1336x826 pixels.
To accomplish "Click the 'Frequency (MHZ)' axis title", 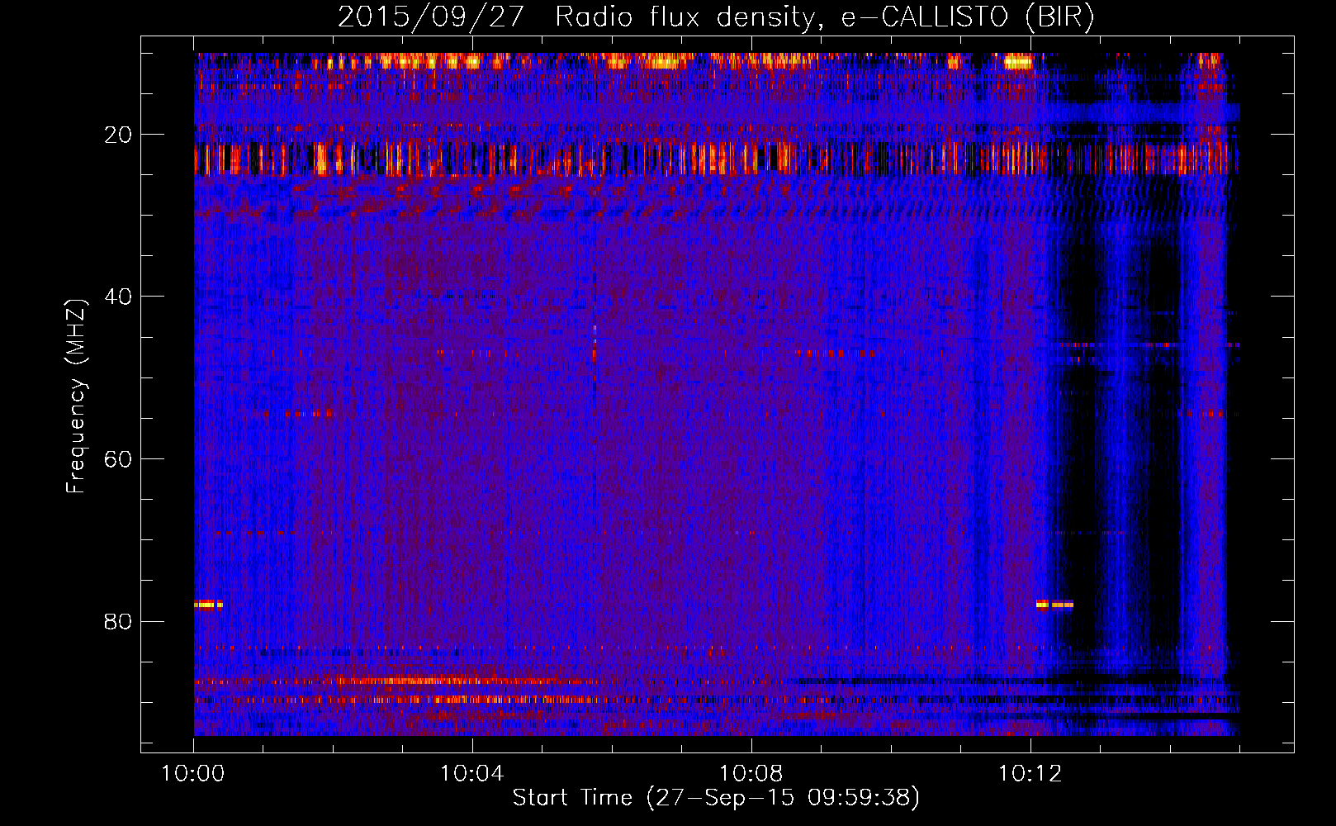I will tap(76, 396).
